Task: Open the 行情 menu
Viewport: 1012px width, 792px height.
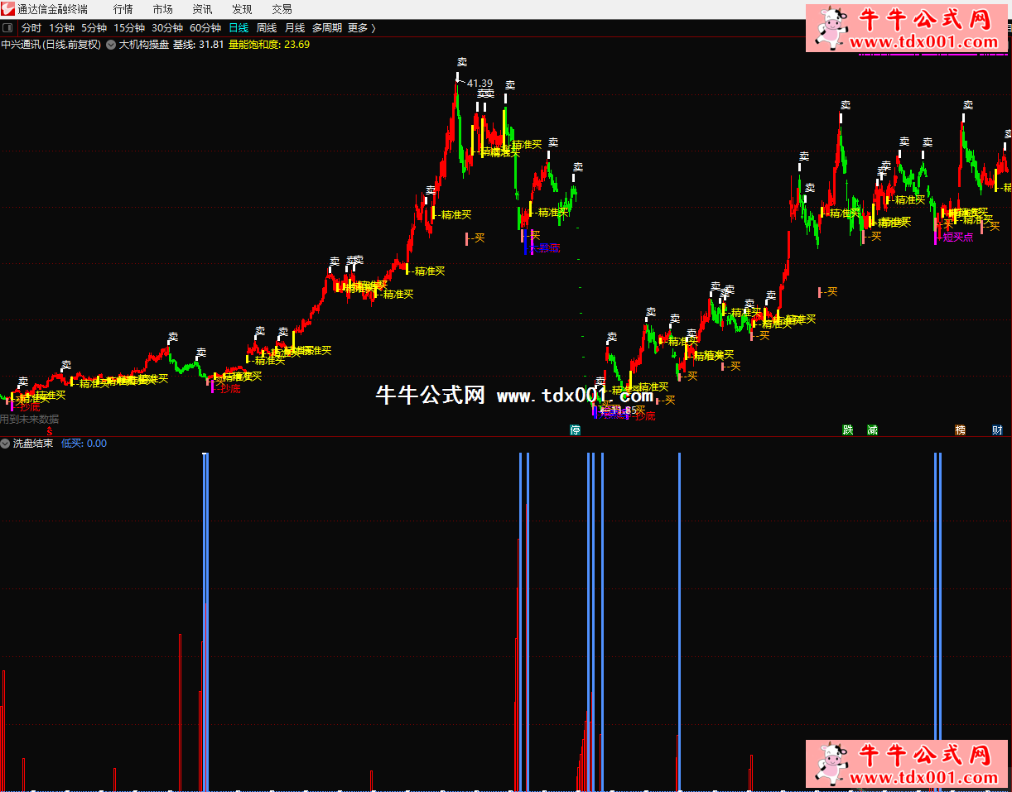Action: tap(123, 9)
